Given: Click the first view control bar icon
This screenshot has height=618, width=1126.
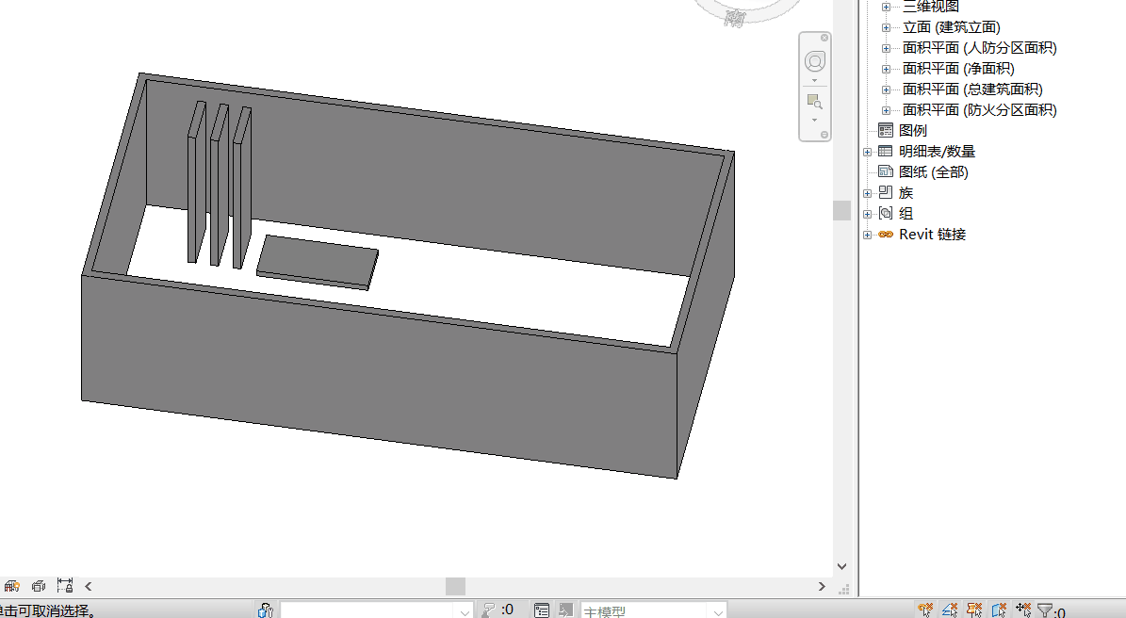Looking at the screenshot, I should [x=11, y=586].
